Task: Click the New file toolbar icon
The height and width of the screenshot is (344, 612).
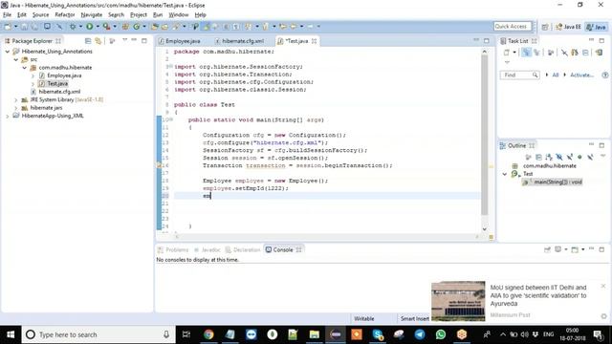Action: tap(8, 27)
